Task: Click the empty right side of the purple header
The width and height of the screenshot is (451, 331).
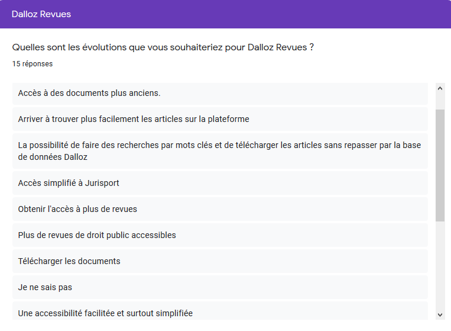Action: (296, 14)
